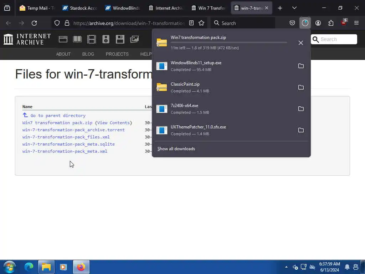Show UXThemePatcher_11.0.sfx.exe in folder
The width and height of the screenshot is (365, 274).
click(x=301, y=130)
